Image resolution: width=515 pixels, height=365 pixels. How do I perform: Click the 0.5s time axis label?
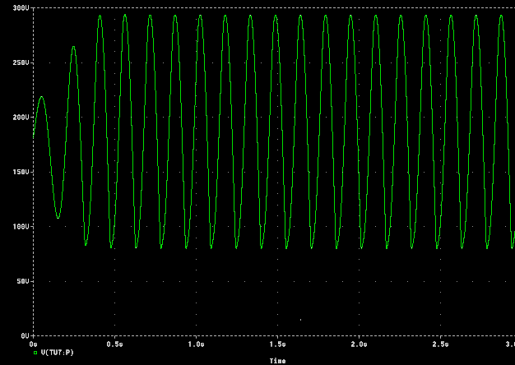115,344
